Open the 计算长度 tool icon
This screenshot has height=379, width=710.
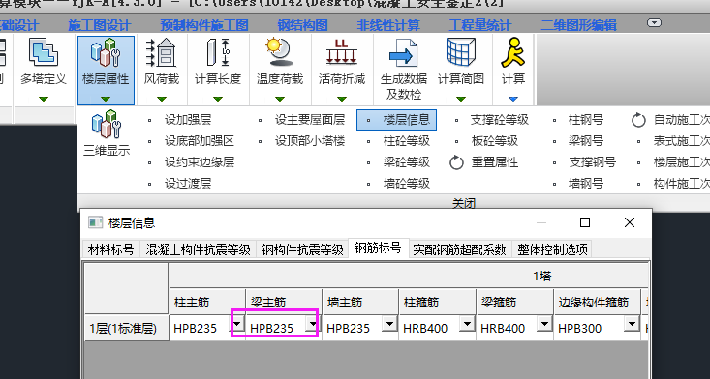[x=218, y=52]
